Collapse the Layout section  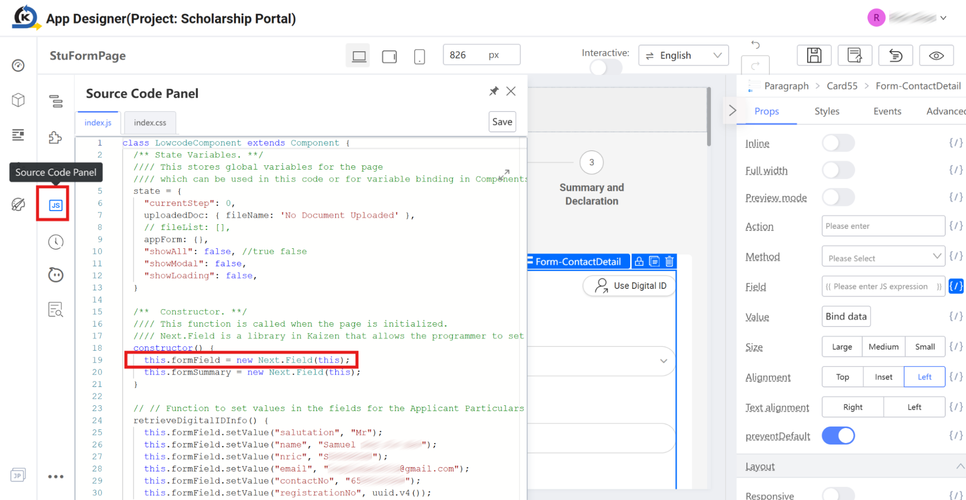pos(960,466)
